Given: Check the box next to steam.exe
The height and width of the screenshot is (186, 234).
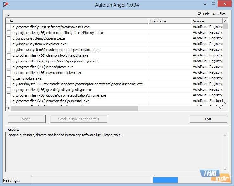Looking at the screenshot, I should tap(9, 67).
